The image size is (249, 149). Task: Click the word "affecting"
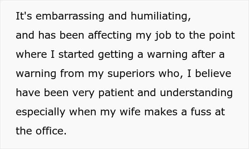110,35
